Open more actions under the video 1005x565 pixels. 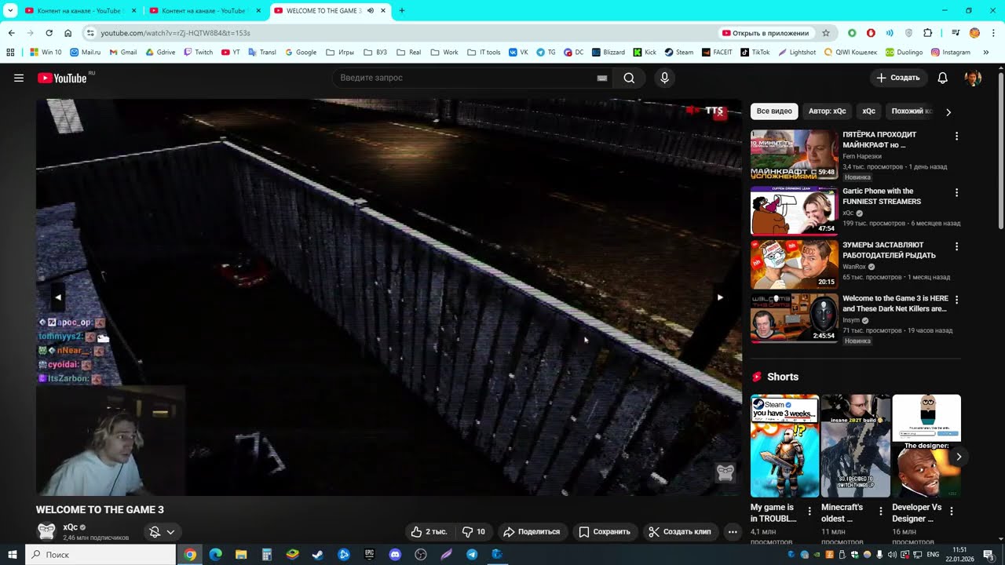733,532
